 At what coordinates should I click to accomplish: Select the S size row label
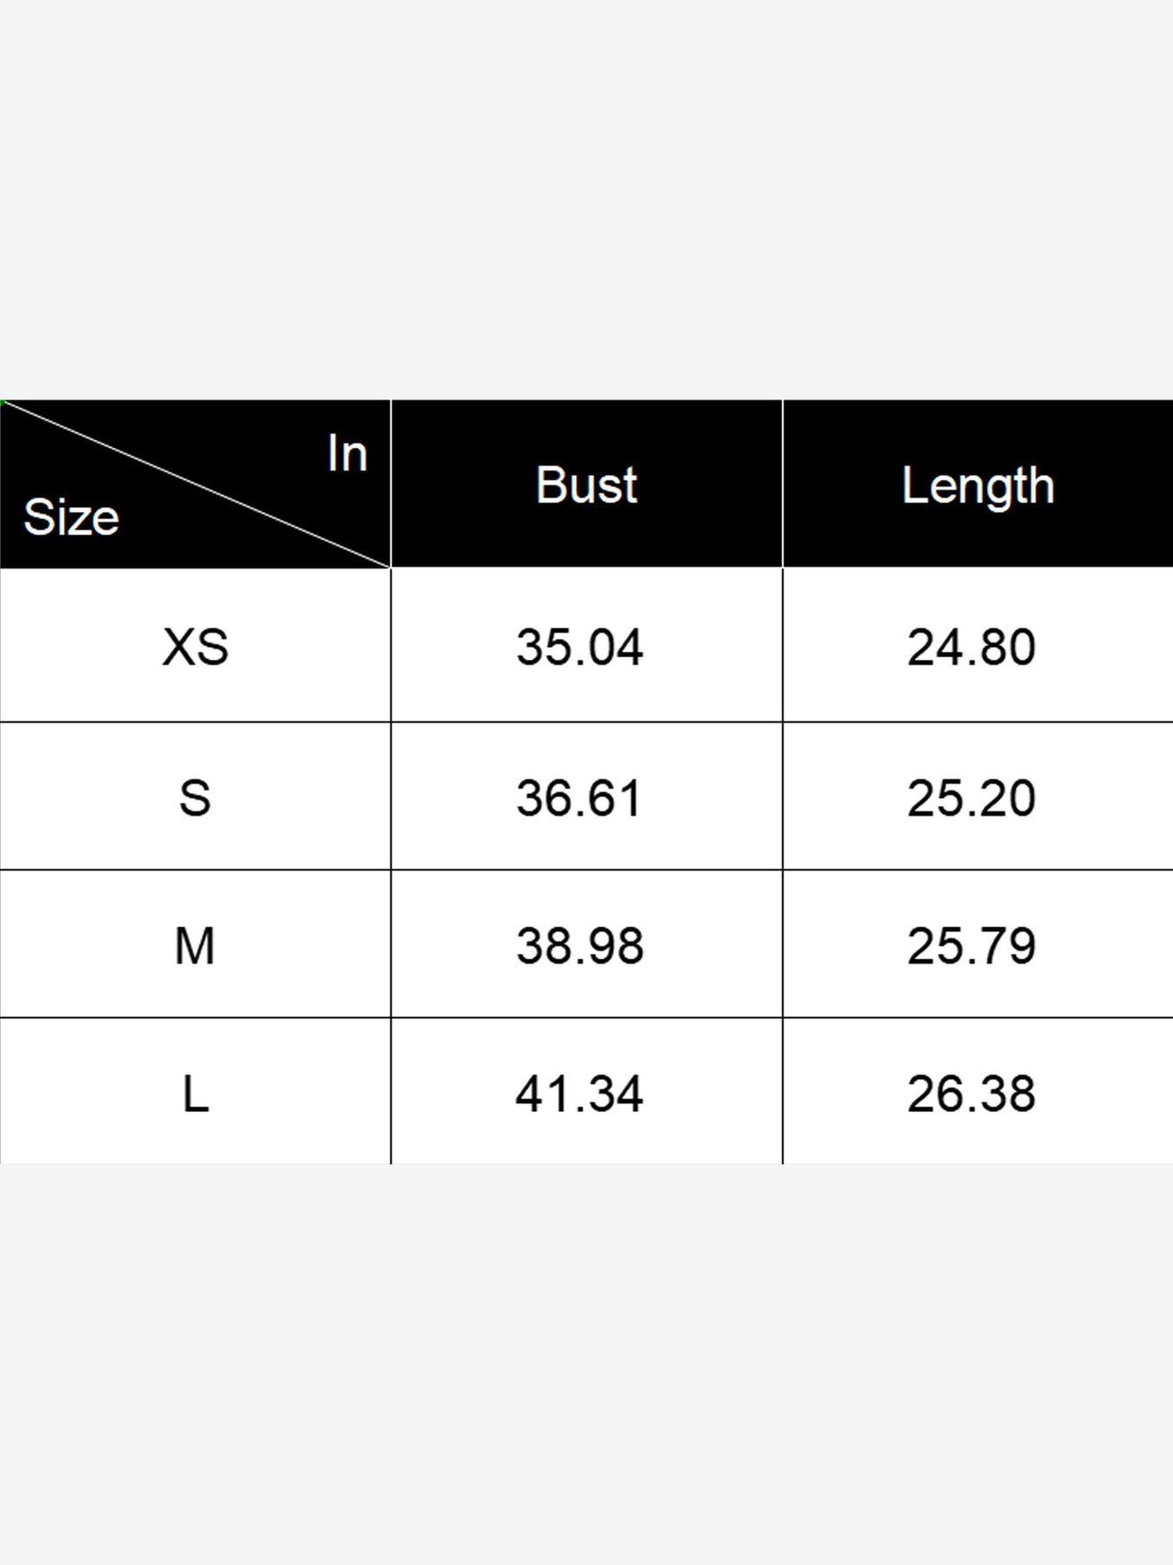pyautogui.click(x=195, y=797)
